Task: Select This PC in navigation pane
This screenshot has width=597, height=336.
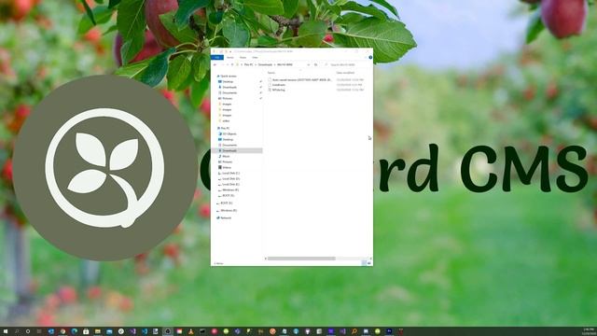Action: (225, 129)
